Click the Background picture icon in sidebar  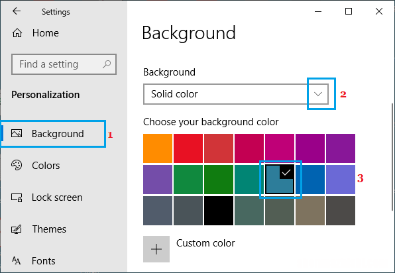click(x=17, y=133)
